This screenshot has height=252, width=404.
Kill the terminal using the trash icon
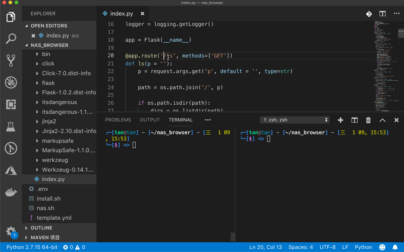pos(368,120)
